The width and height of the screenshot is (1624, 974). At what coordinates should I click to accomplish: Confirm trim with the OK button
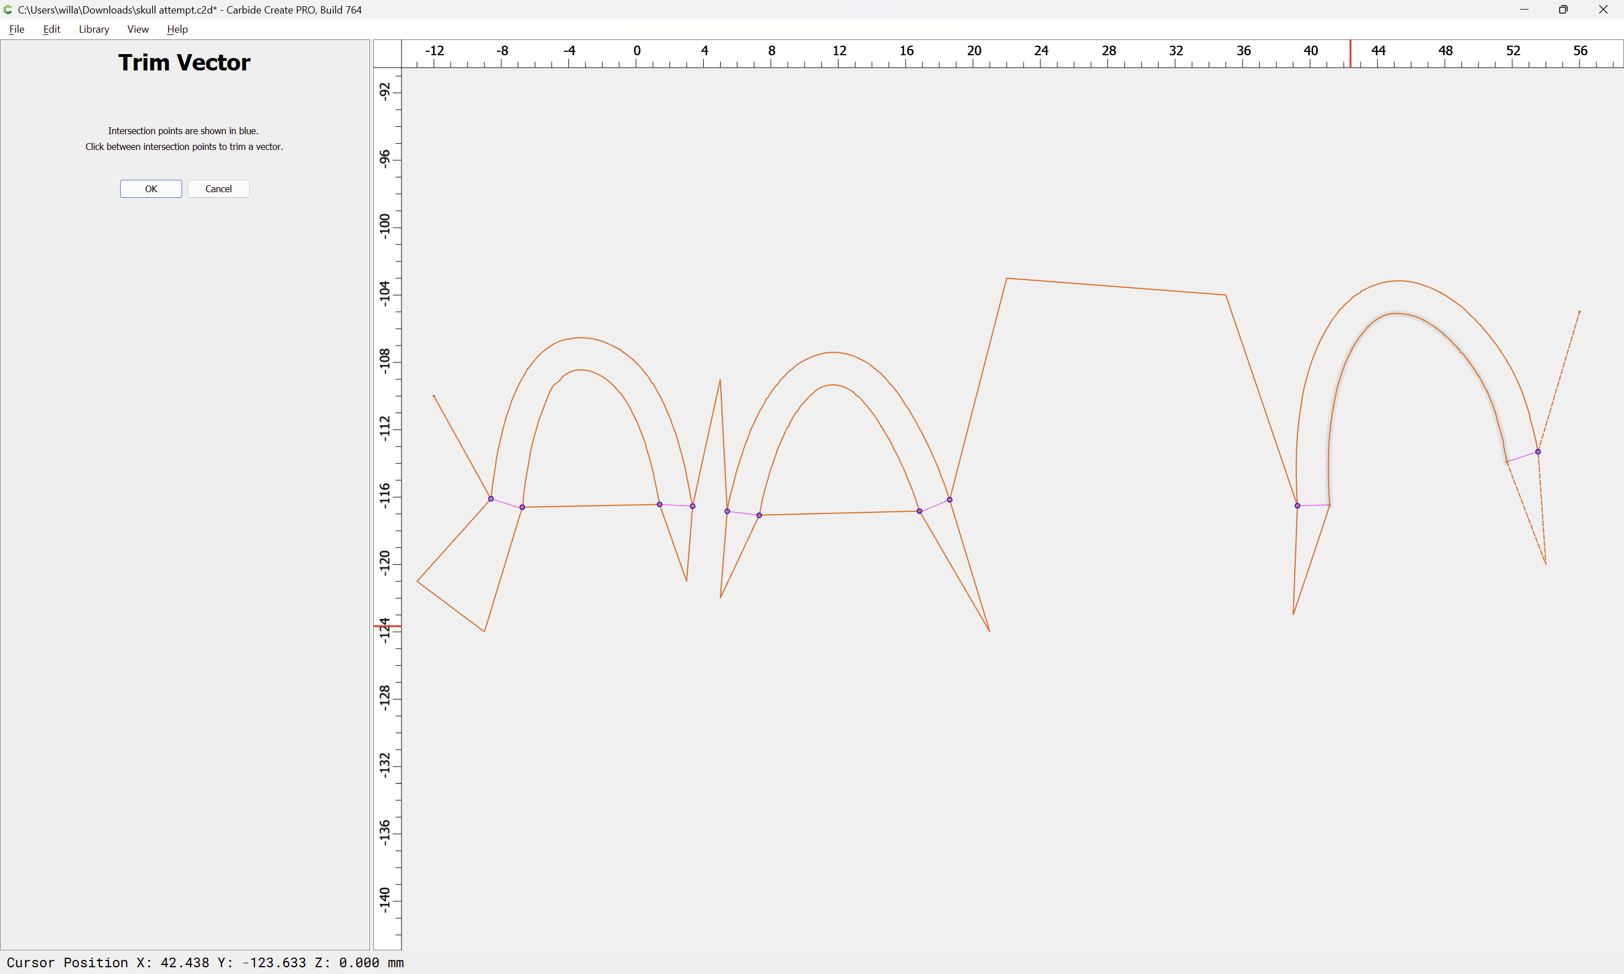(151, 189)
